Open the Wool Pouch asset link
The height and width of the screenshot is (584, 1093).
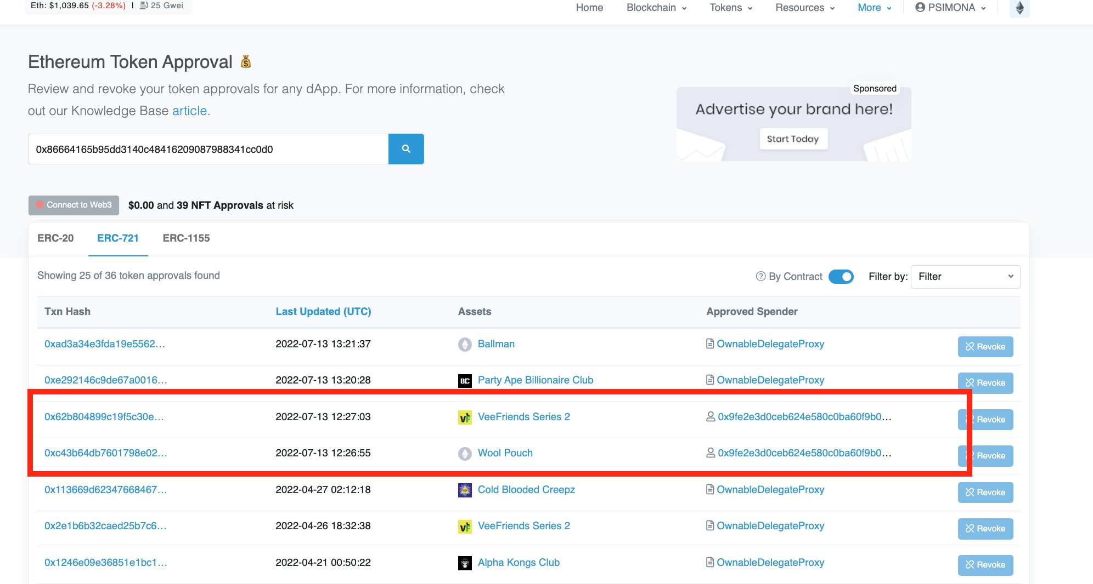[x=505, y=453]
